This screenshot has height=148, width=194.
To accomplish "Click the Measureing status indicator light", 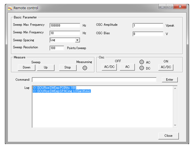I will pyautogui.click(x=85, y=68).
